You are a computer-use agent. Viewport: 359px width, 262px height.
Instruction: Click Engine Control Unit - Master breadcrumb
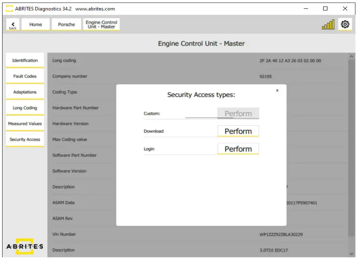point(101,24)
